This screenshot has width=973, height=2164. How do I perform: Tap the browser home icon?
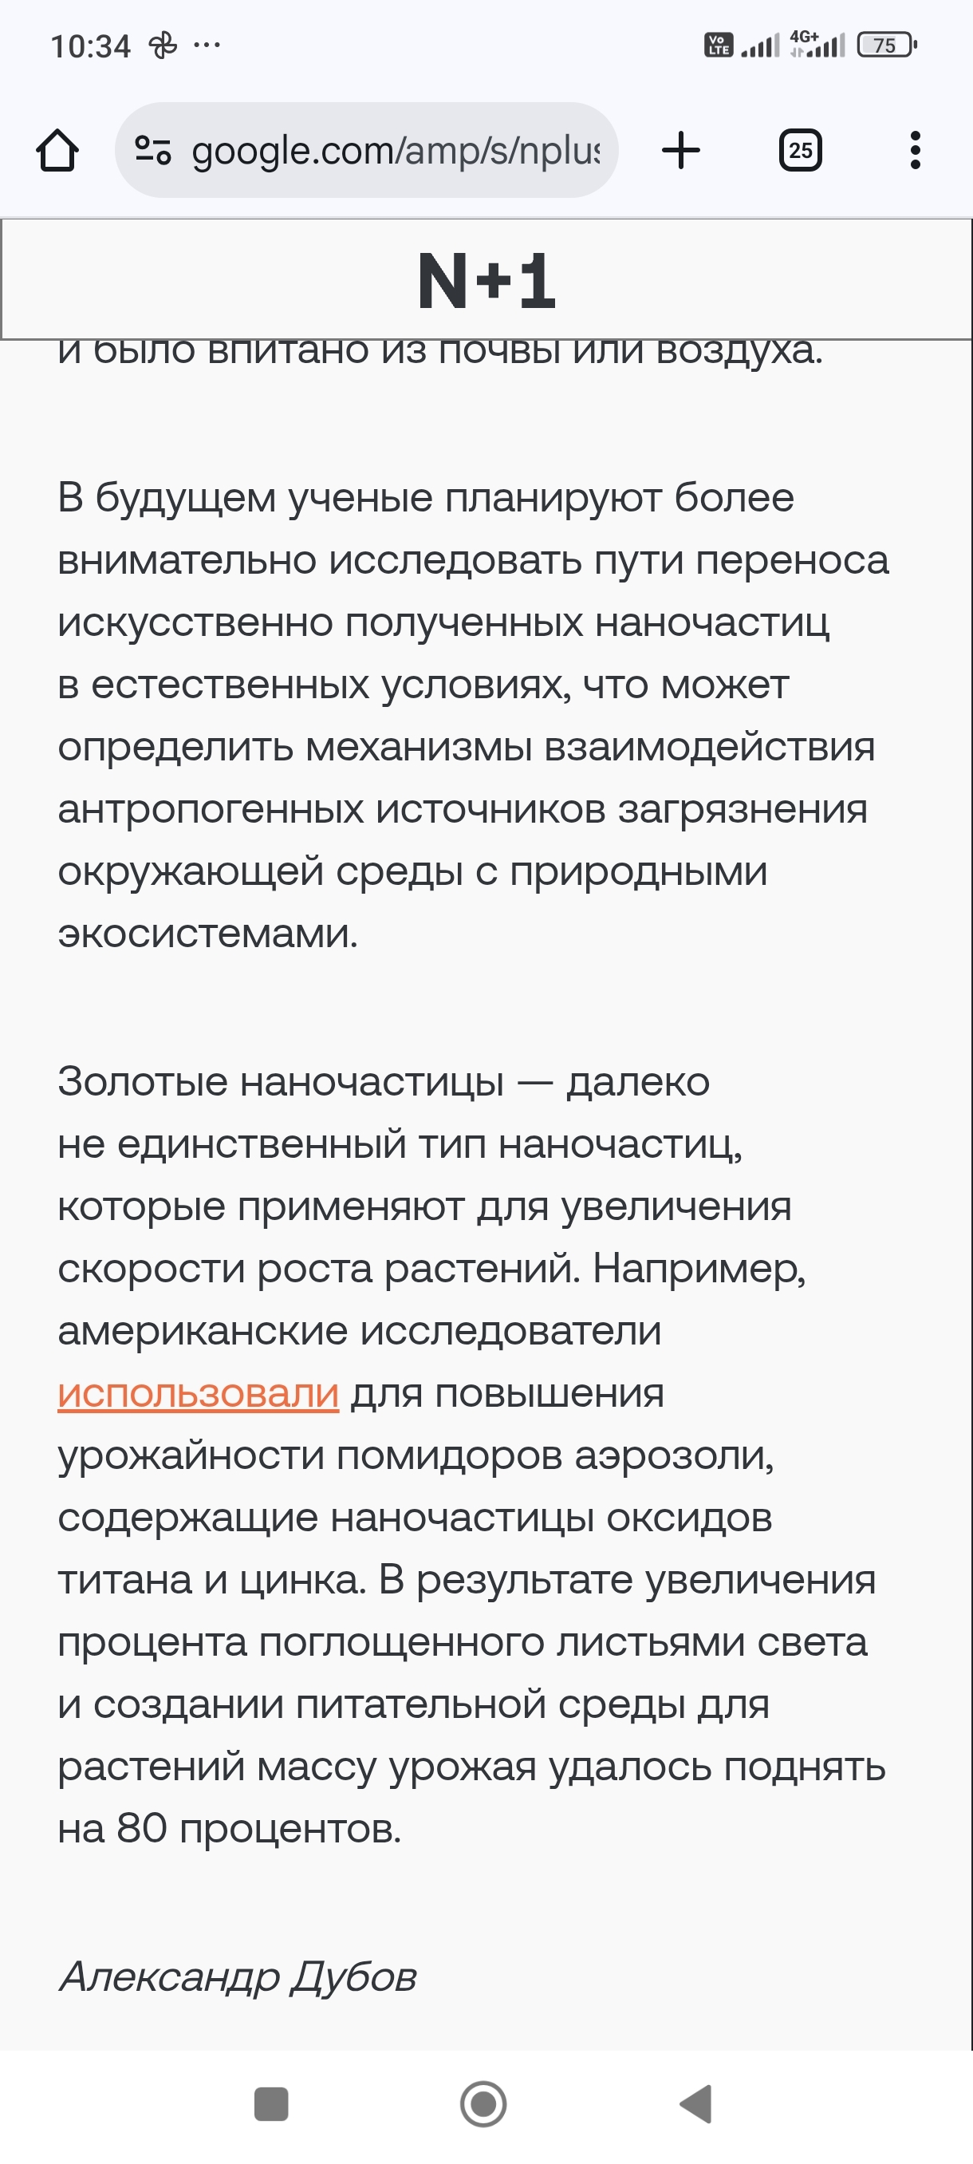pos(57,152)
